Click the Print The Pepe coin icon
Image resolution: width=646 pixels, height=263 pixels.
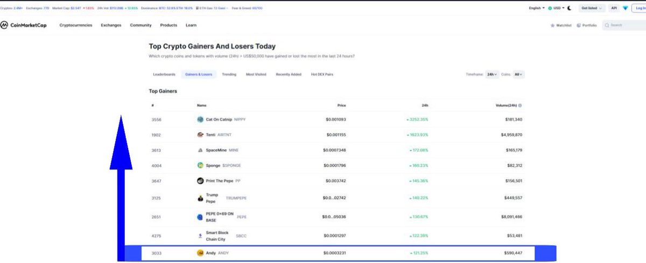click(200, 181)
